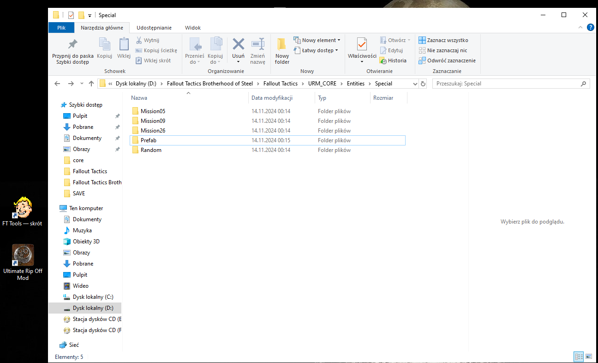
Task: Open pinned Pobrane under Szybki dostęp
Action: (83, 127)
